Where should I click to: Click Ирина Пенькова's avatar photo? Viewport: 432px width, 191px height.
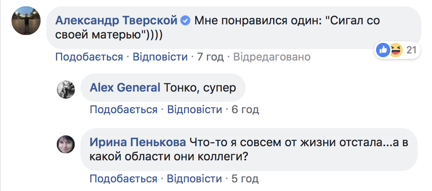tap(66, 144)
